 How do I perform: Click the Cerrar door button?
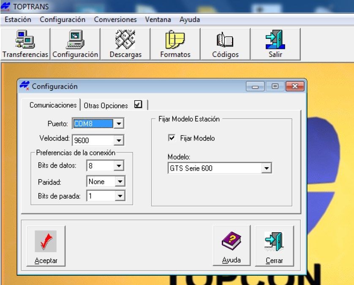click(274, 246)
